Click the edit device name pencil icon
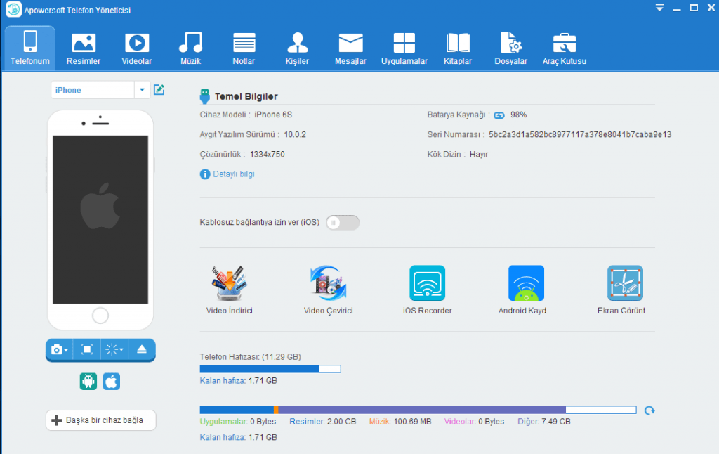The height and width of the screenshot is (454, 719). (159, 90)
